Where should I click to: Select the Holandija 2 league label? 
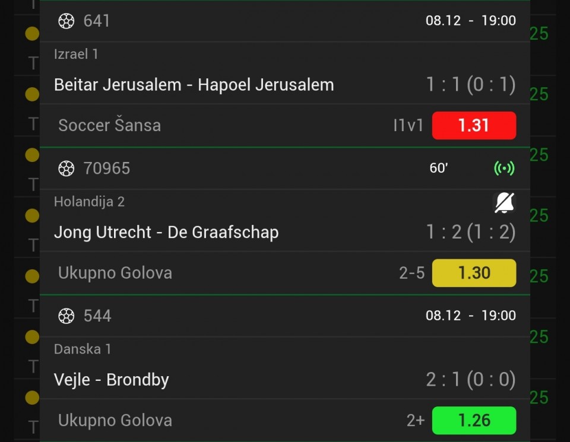pos(89,202)
